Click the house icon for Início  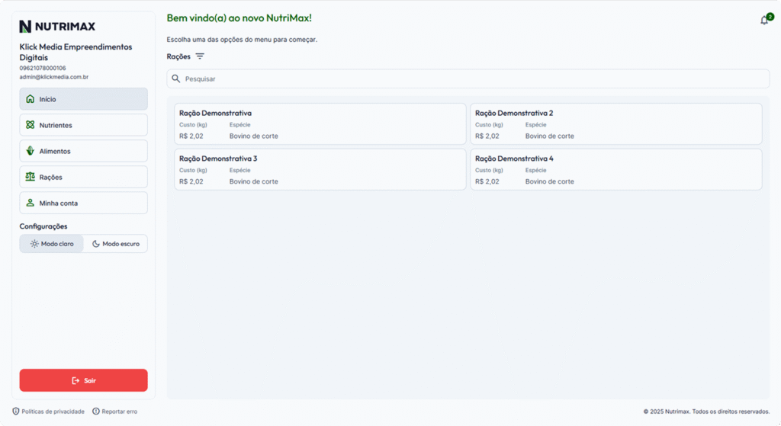point(30,99)
